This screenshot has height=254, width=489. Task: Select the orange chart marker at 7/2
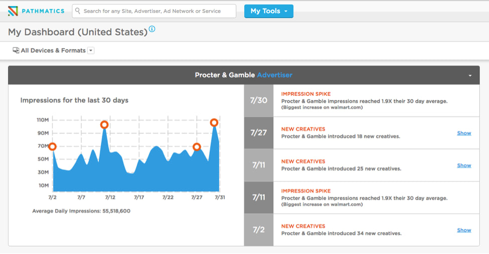click(52, 146)
